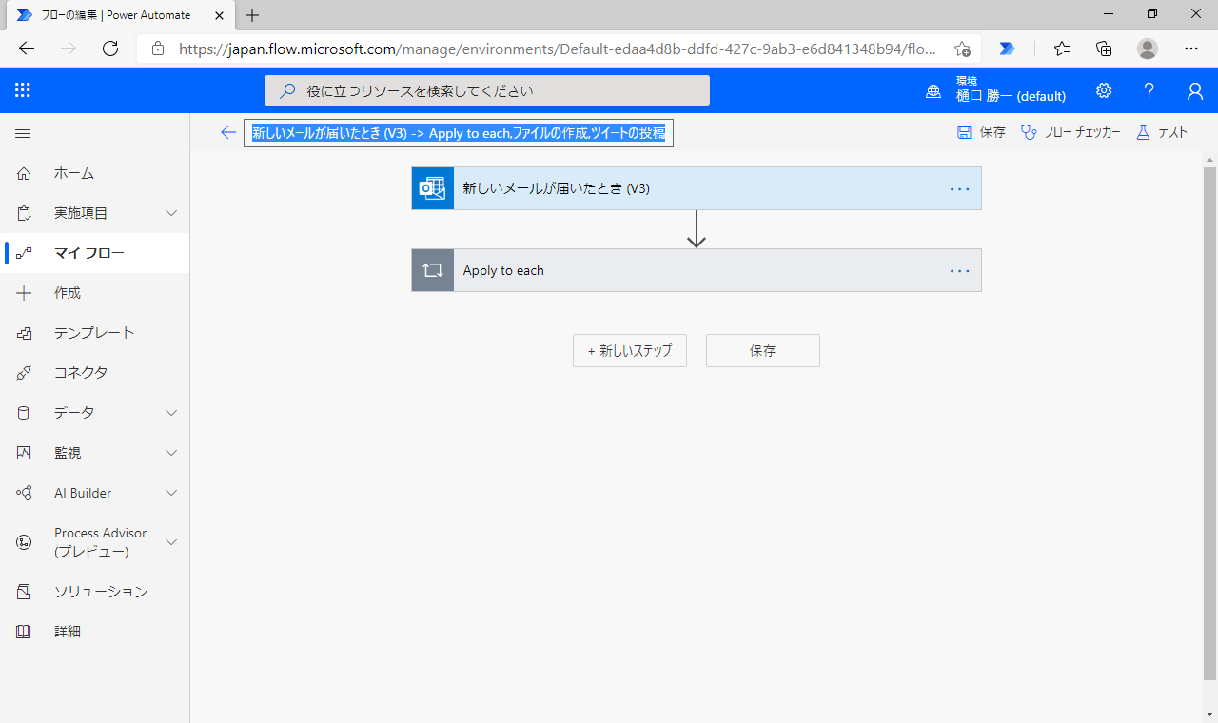This screenshot has height=723, width=1218.
Task: Expand the 新しいメールが届いたとき (V3) step
Action: [697, 188]
